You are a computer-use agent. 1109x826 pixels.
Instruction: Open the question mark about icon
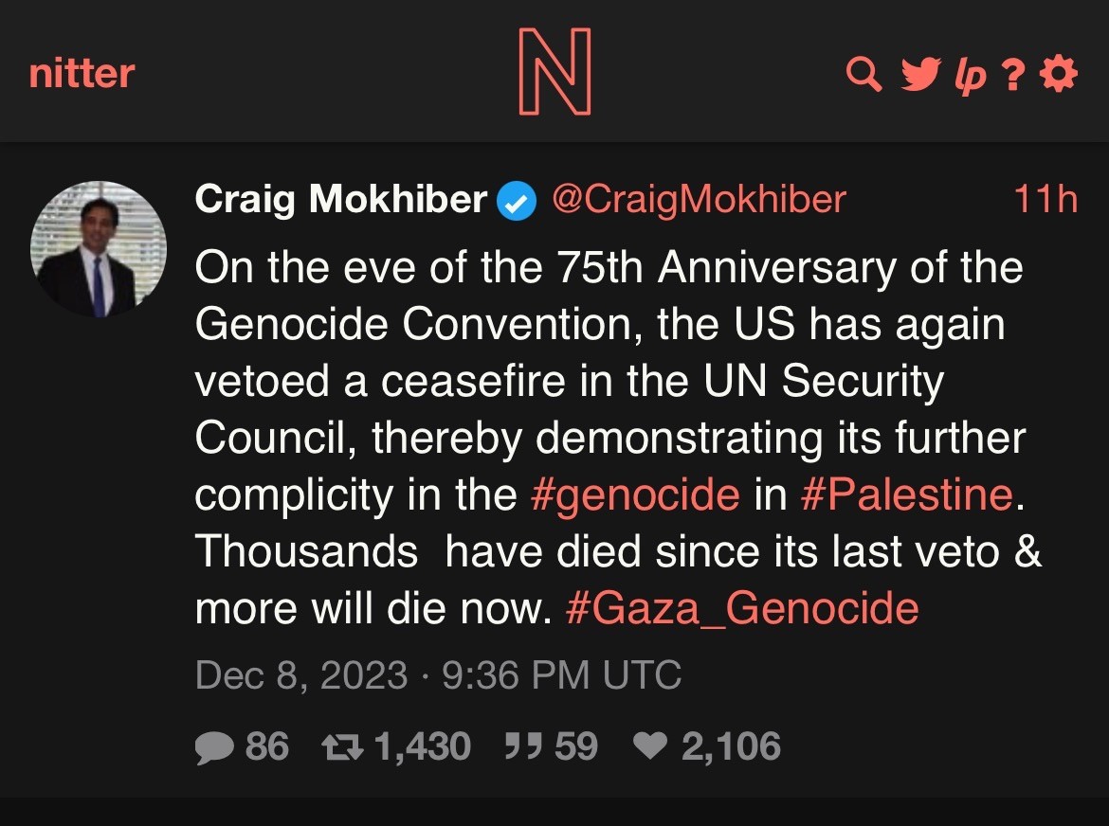pos(1013,75)
